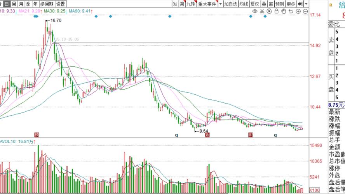Toggle the padlock lock icon

(276, 11)
